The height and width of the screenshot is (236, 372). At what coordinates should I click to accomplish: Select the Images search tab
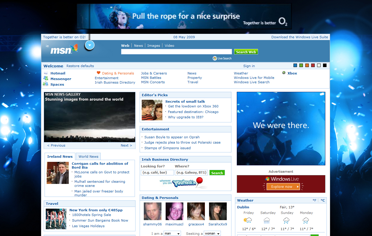coord(154,46)
